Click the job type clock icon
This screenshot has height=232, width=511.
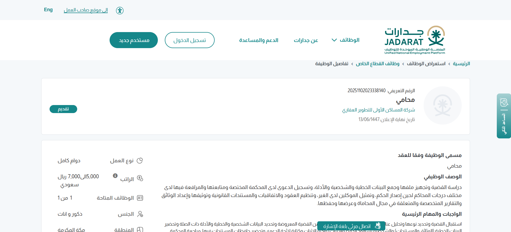[x=140, y=161]
